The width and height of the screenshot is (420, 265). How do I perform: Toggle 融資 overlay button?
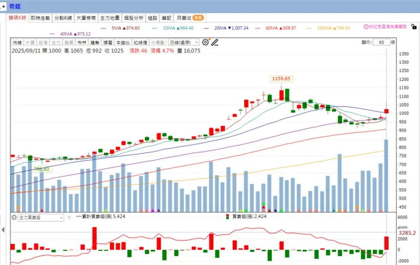(x=69, y=43)
